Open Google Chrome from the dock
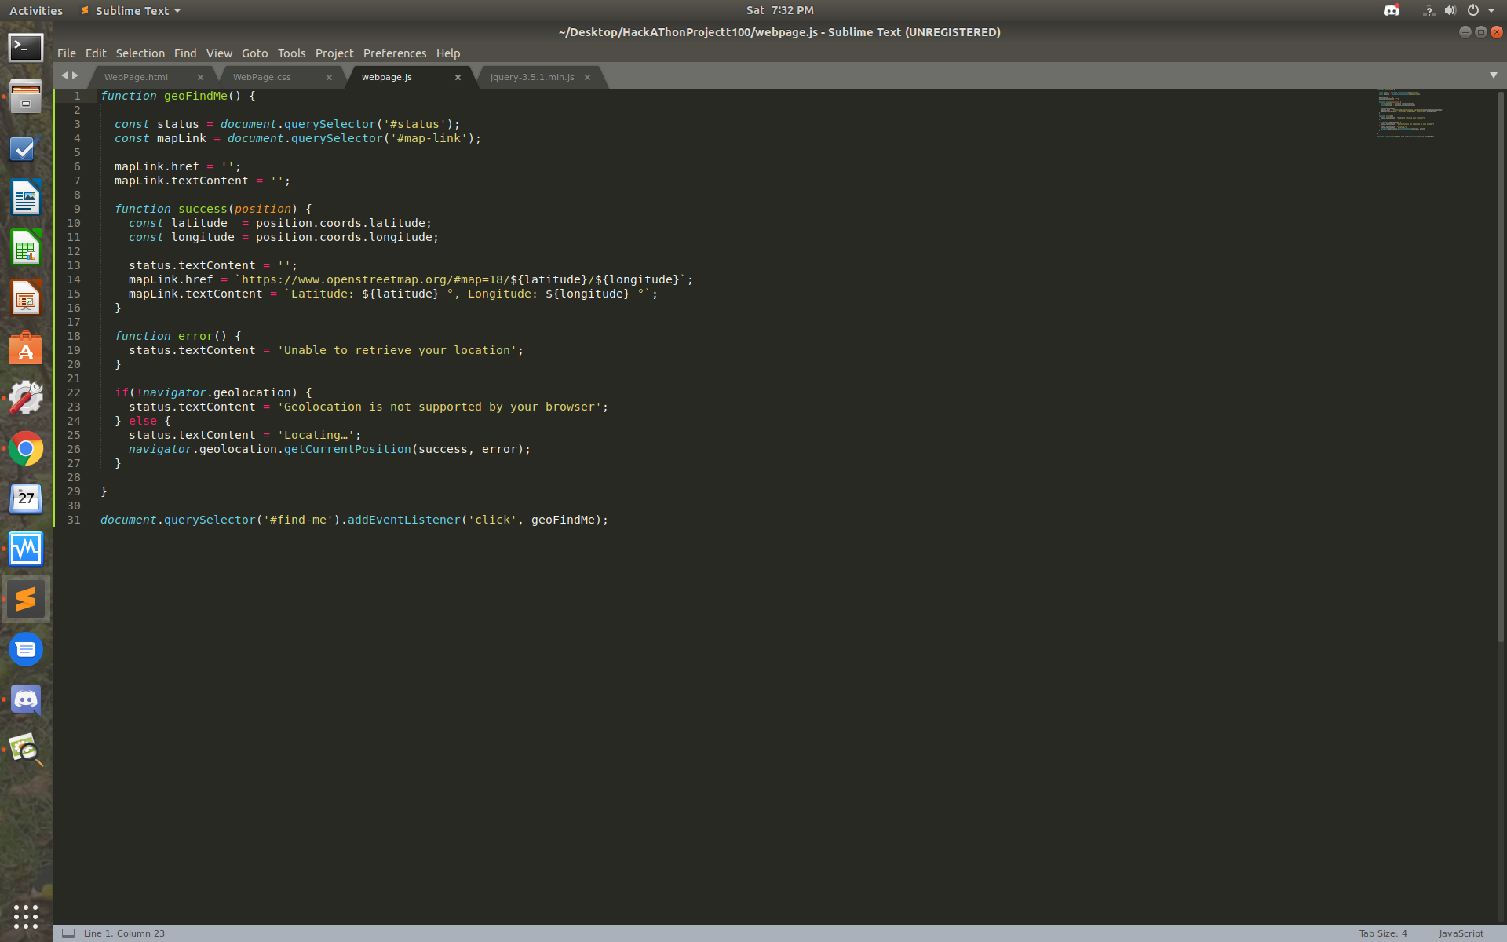Screen dimensions: 1507x942 click(x=26, y=449)
